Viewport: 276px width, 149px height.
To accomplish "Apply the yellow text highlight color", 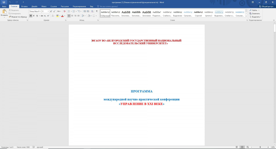I will 58,16.
